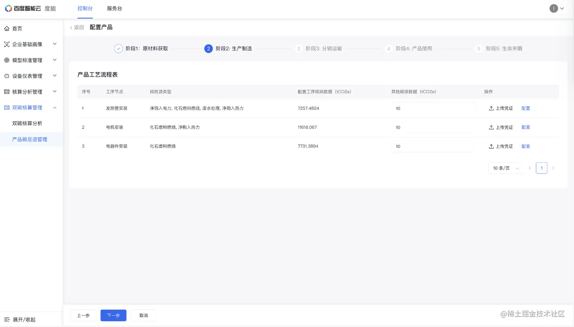Screen dimensions: 574x327
Task: Click the 阶段4: 产品使用 step label
Action: tap(414, 49)
